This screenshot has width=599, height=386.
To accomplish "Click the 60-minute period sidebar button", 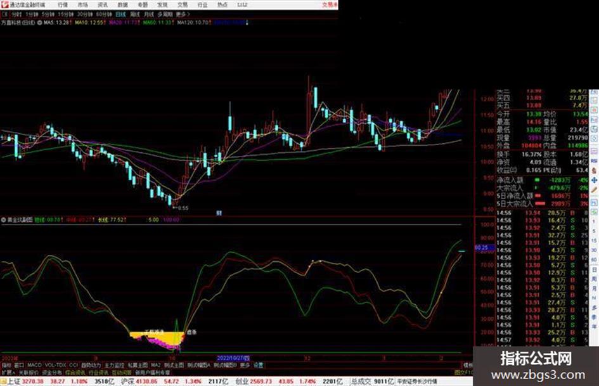I will pos(594,260).
